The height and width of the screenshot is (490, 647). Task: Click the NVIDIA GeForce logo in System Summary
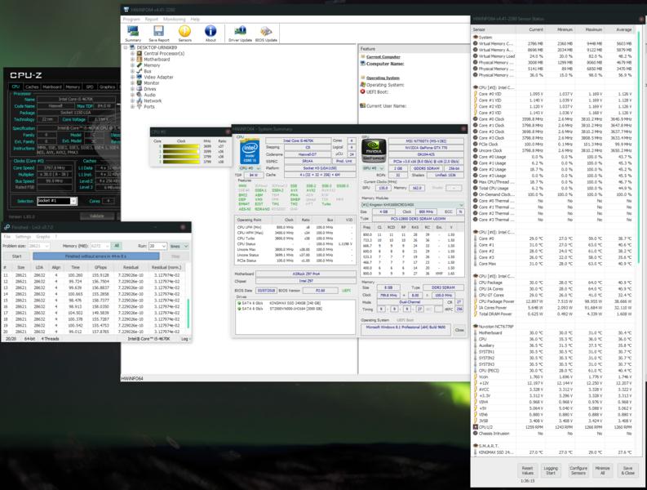(x=374, y=151)
